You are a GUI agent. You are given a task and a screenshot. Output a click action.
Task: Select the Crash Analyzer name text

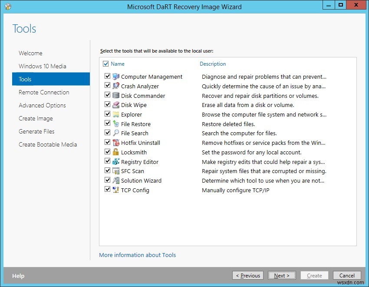[x=140, y=86]
